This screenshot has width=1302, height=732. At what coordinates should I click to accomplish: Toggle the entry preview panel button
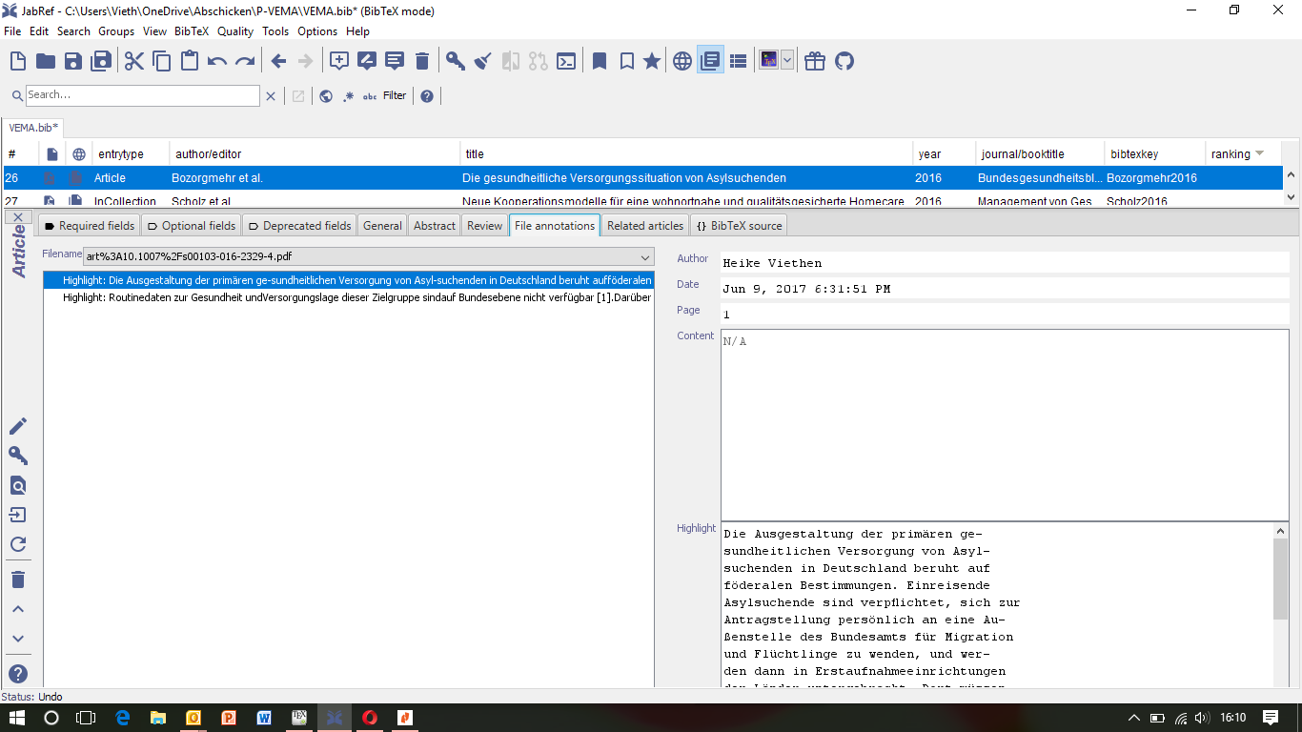710,61
